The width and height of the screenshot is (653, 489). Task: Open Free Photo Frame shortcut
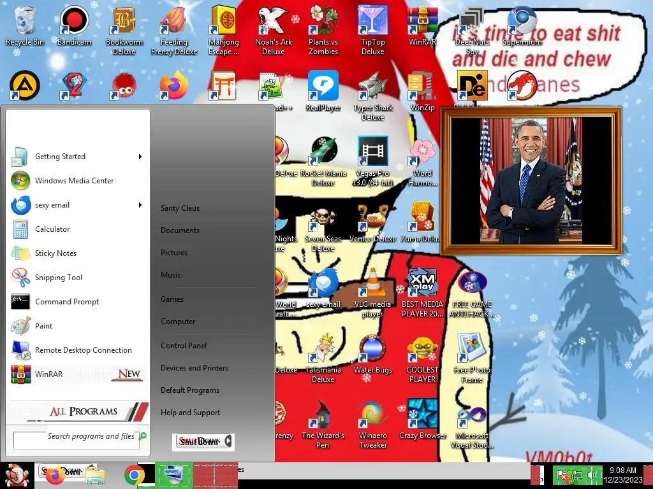[473, 359]
